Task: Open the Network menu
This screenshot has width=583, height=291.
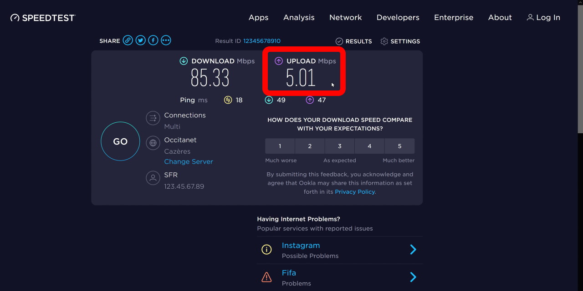Action: pyautogui.click(x=345, y=18)
